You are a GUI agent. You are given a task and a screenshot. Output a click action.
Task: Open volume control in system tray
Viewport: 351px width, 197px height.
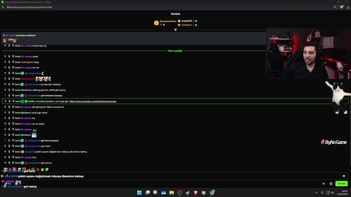(x=332, y=193)
